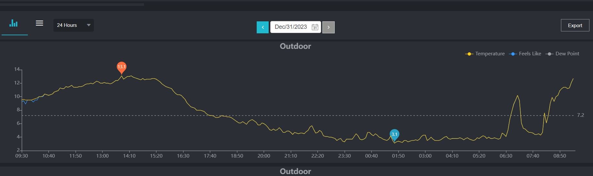Switch to the list view icon

39,23
